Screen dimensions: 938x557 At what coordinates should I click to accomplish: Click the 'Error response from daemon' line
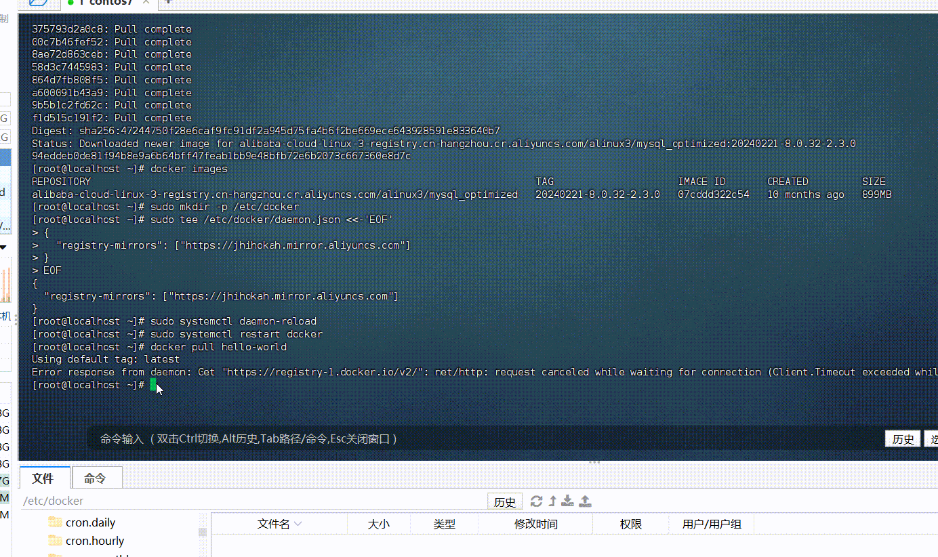485,372
